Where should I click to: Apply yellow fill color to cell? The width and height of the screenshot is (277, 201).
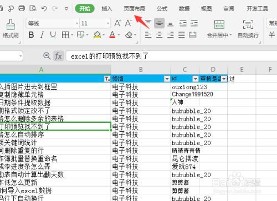(97, 35)
